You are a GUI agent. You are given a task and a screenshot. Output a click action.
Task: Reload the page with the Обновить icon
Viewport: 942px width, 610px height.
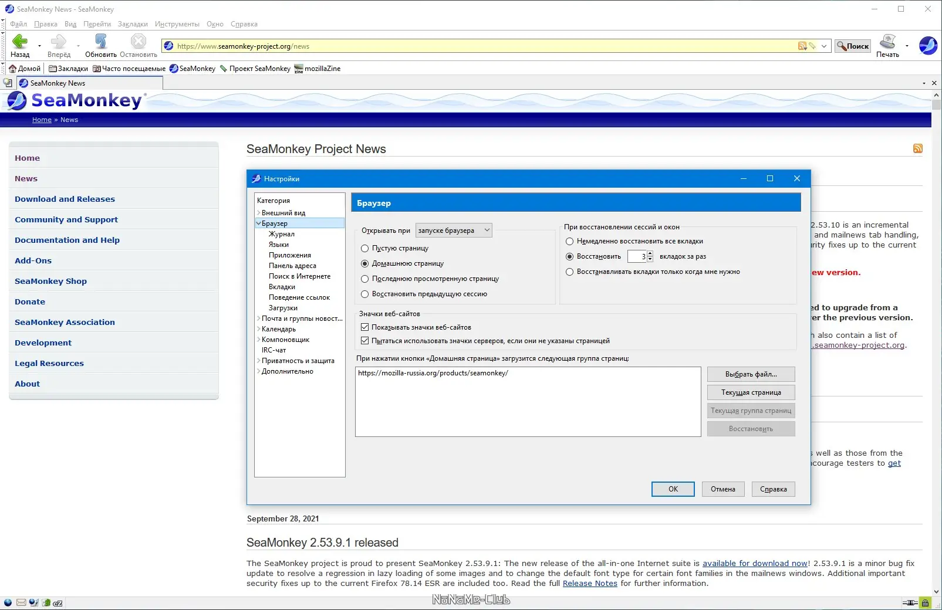click(x=101, y=41)
